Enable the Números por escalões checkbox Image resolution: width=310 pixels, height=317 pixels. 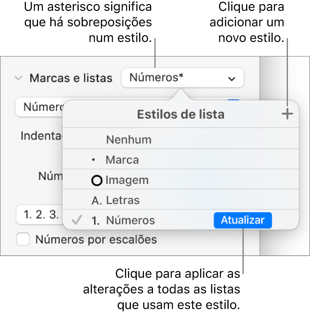pyautogui.click(x=23, y=239)
